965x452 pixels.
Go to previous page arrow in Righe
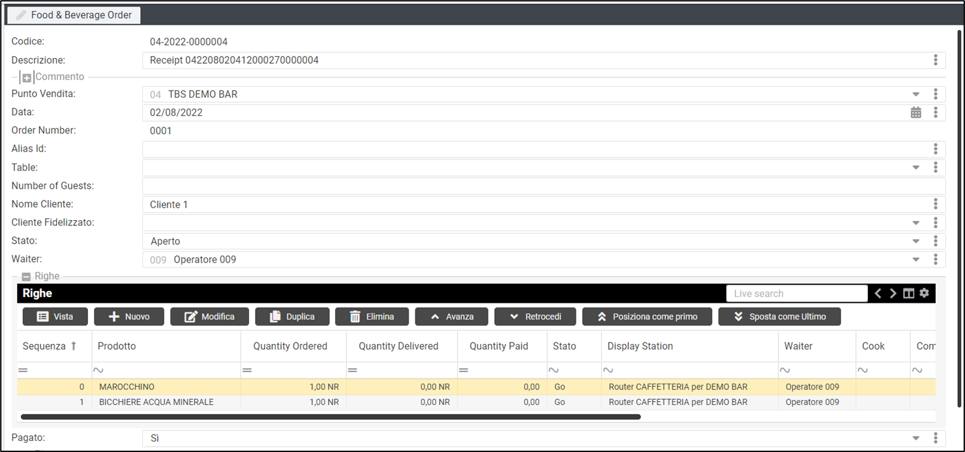pos(878,294)
